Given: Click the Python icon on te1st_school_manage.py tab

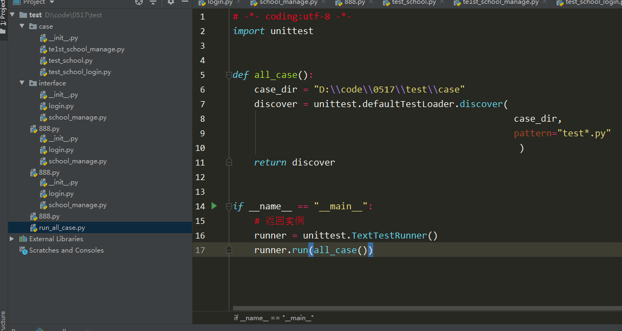Looking at the screenshot, I should click(x=457, y=3).
